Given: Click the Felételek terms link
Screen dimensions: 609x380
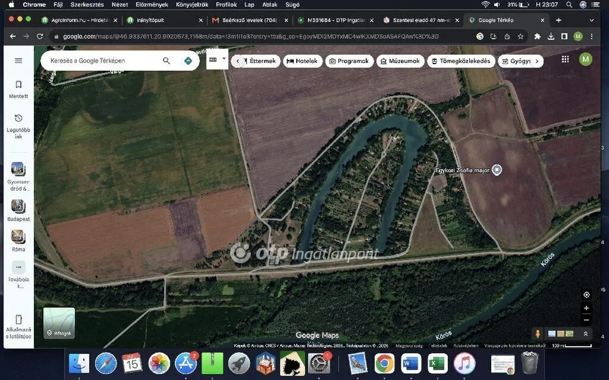Looking at the screenshot, I should [x=437, y=346].
